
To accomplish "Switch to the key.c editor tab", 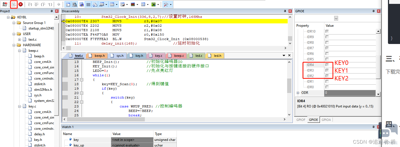I will tap(156, 56).
